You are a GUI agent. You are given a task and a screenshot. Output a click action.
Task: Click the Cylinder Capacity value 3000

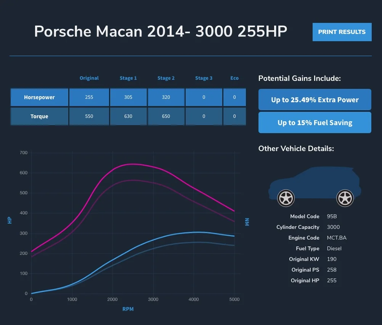click(333, 227)
